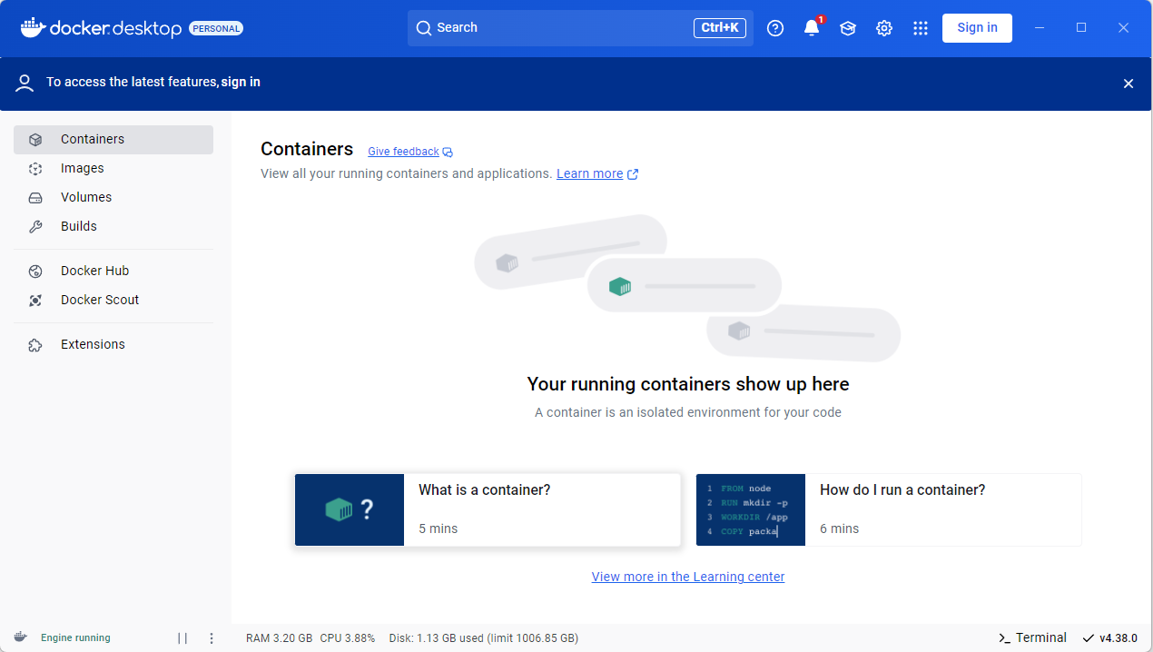Click the Docker whale engine status icon
The image size is (1153, 652).
[20, 637]
